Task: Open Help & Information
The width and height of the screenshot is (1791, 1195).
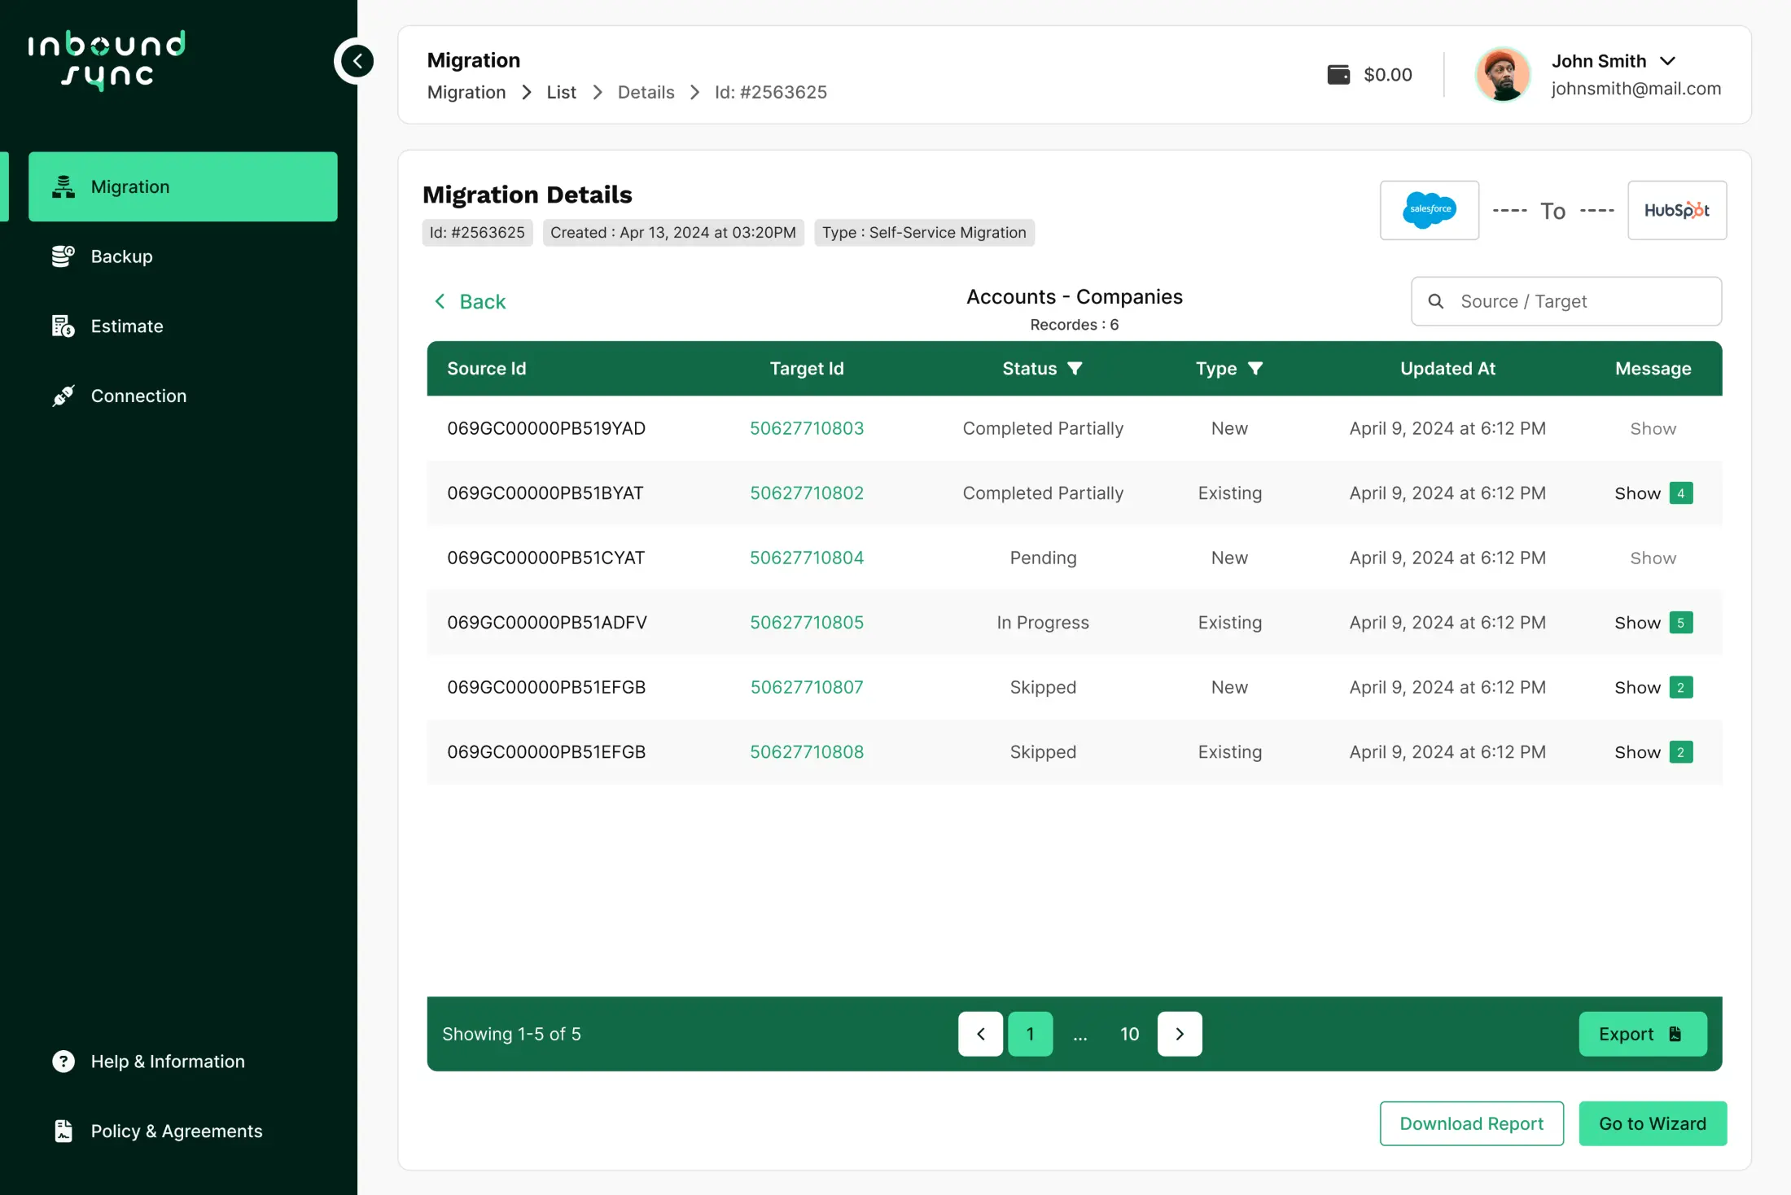Action: click(167, 1061)
